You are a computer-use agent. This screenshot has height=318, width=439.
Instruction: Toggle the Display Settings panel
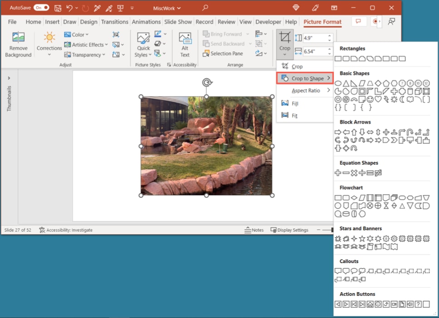(289, 230)
